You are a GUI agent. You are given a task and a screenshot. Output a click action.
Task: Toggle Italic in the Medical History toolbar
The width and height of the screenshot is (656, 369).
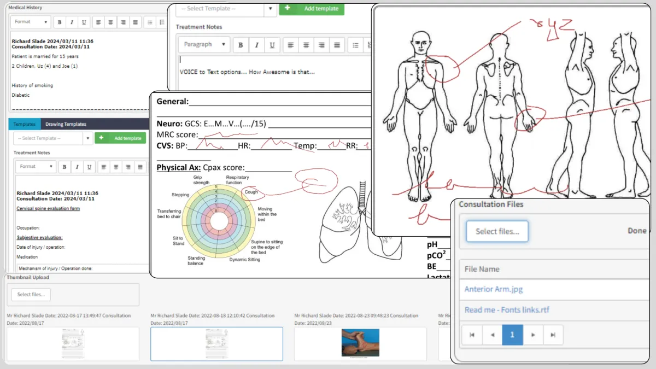pyautogui.click(x=72, y=22)
